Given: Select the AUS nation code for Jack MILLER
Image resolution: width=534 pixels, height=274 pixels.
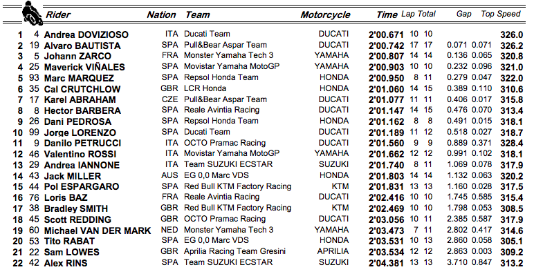Looking at the screenshot, I should pyautogui.click(x=169, y=175).
